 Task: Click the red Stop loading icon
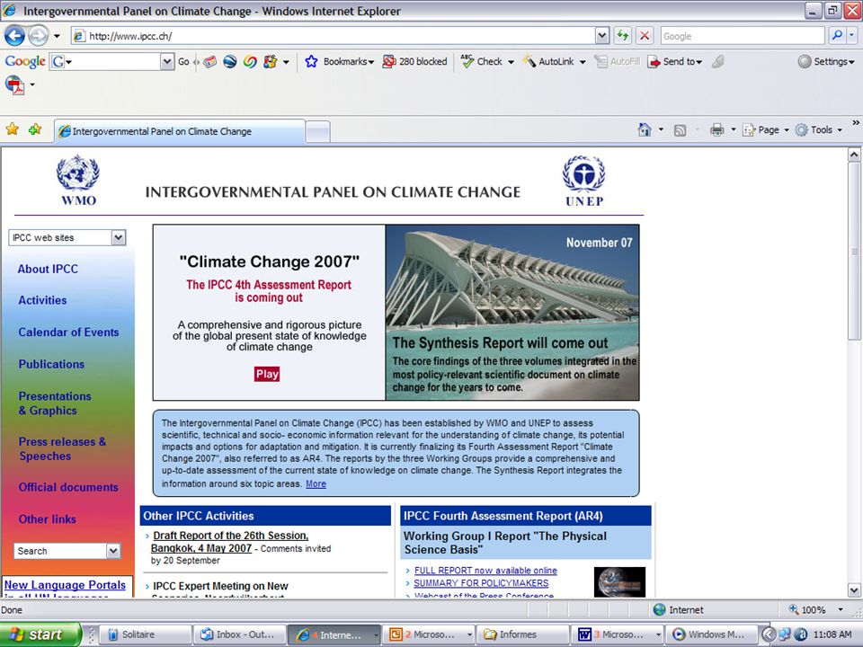[644, 36]
